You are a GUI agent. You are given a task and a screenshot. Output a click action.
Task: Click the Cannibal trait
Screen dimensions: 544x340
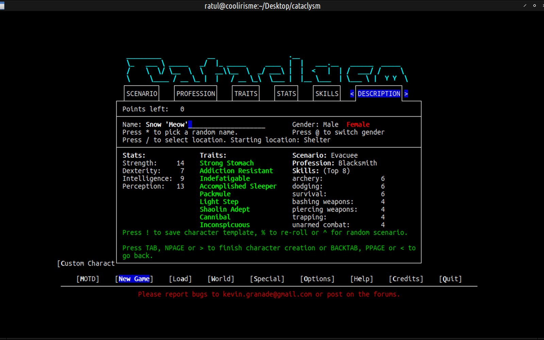215,217
